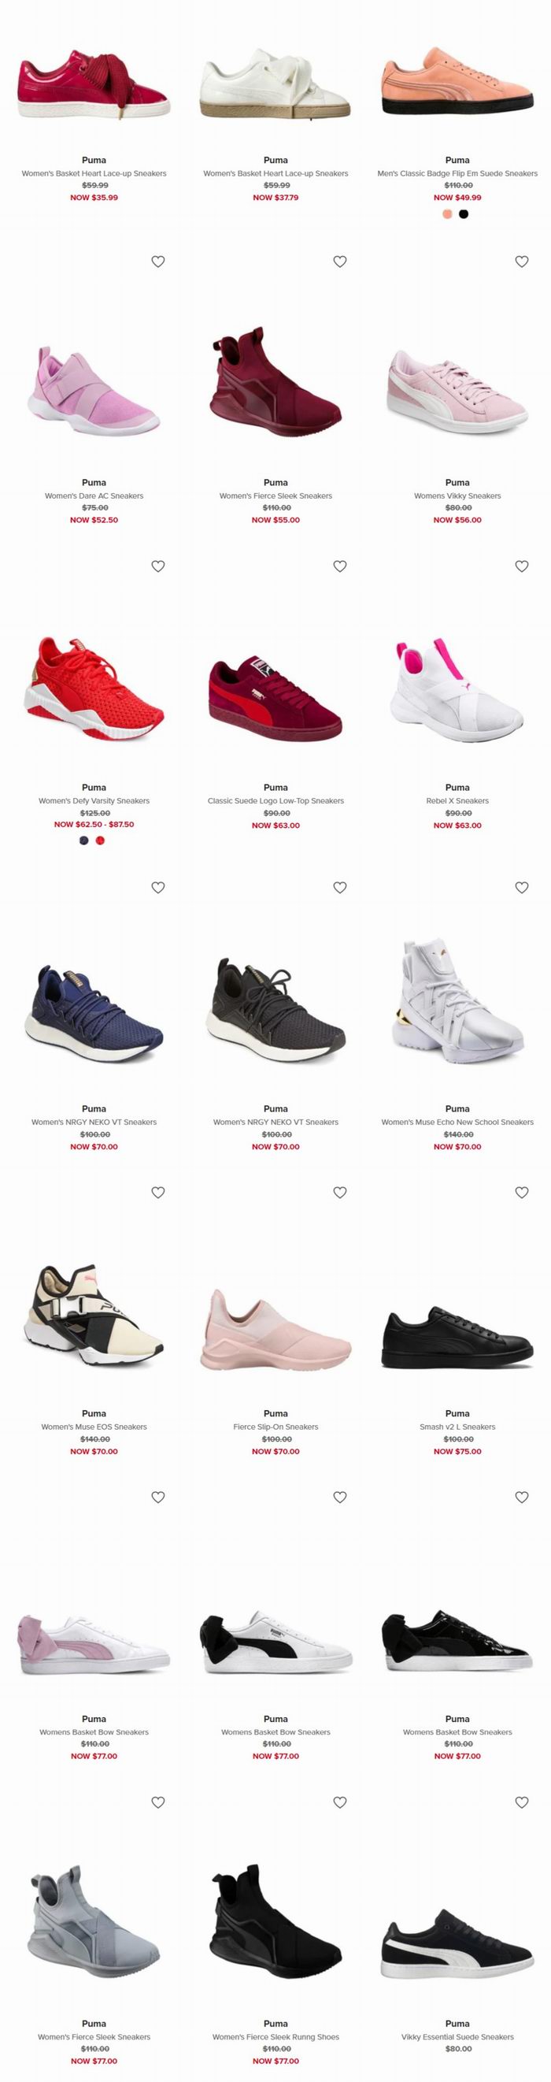
Task: Open Smash v2 L Sneakers product link
Action: [x=457, y=1427]
